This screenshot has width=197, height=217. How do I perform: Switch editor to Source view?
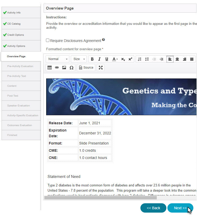click(86, 68)
